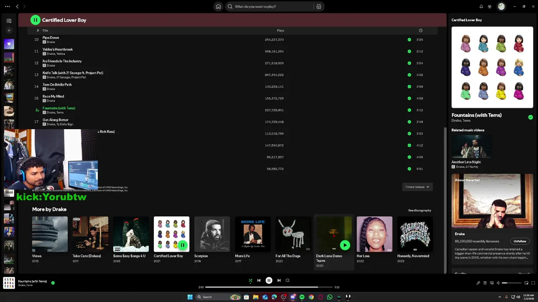Open the lyrics microphone icon
This screenshot has height=302, width=538.
(x=478, y=283)
